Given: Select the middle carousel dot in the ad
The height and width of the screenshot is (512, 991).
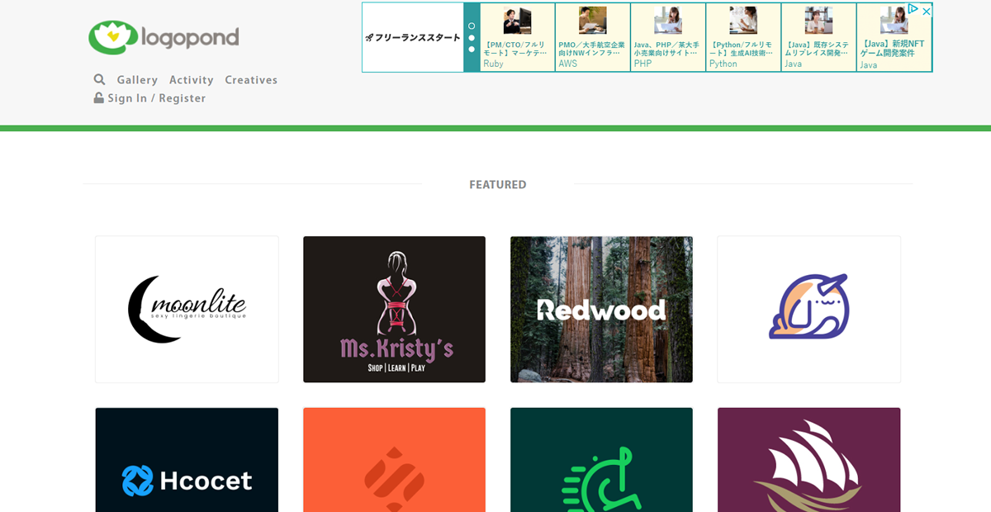Looking at the screenshot, I should coord(472,37).
